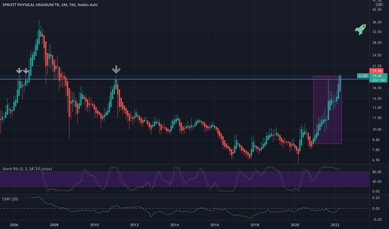
Task: Click the 2020 year label on time axis
Action: click(295, 225)
